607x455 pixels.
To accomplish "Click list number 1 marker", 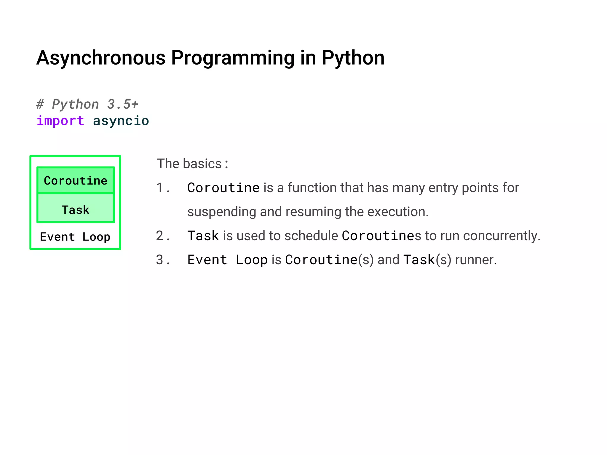I will 163,188.
